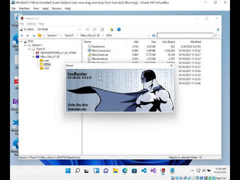Screen dimensions: 240x180
Task: Open the Windows Start menu
Action: 68,170
